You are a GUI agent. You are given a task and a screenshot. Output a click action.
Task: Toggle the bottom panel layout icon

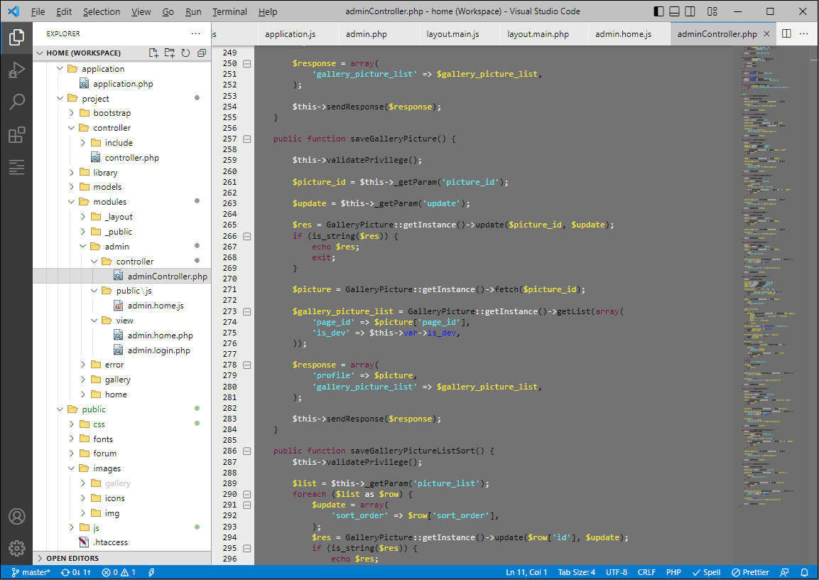pyautogui.click(x=674, y=11)
